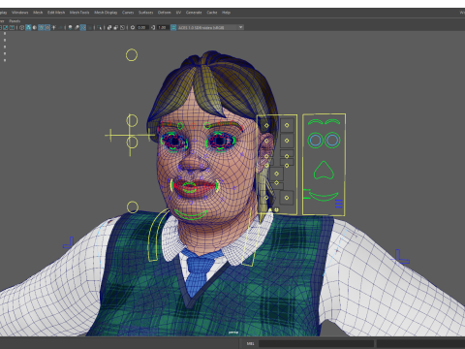The width and height of the screenshot is (465, 349).
Task: Click the MEL command line input field
Action: pos(316,343)
